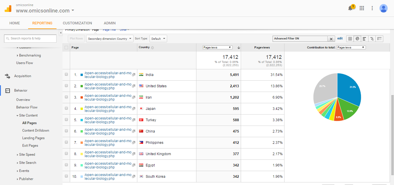The width and height of the screenshot is (394, 185).
Task: Open the Secondary dimension: Country dropdown
Action: pyautogui.click(x=110, y=39)
